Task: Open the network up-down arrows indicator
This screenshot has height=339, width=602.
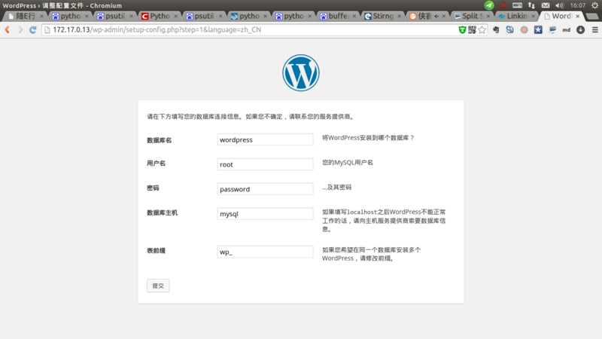Action: point(531,5)
